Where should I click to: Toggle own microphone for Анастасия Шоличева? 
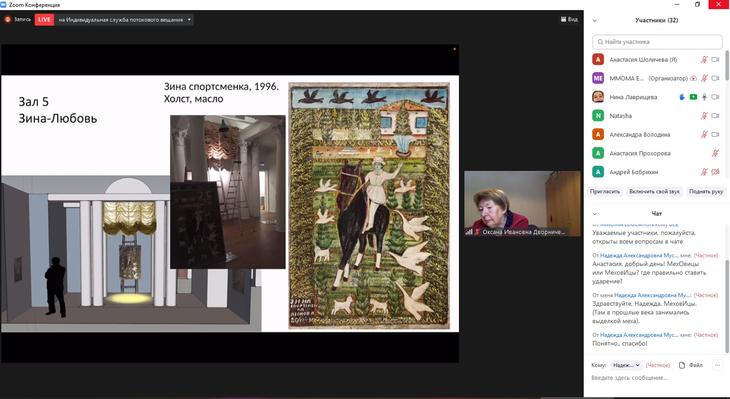(x=704, y=59)
